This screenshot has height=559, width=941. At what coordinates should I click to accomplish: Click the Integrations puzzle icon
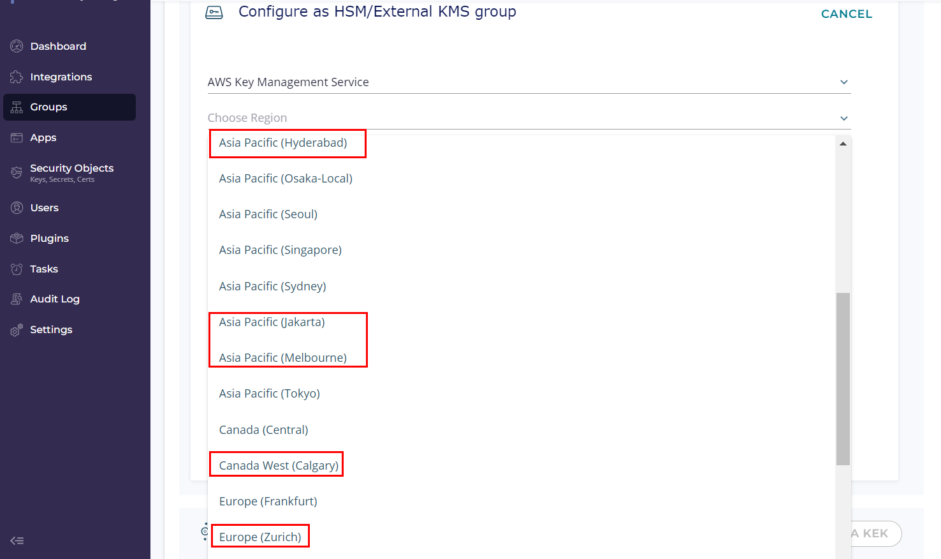click(17, 77)
